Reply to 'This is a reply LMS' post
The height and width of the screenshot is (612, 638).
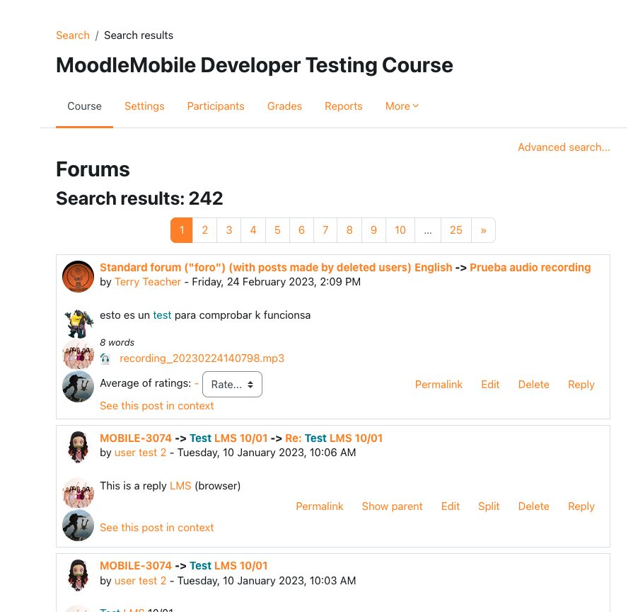(581, 506)
